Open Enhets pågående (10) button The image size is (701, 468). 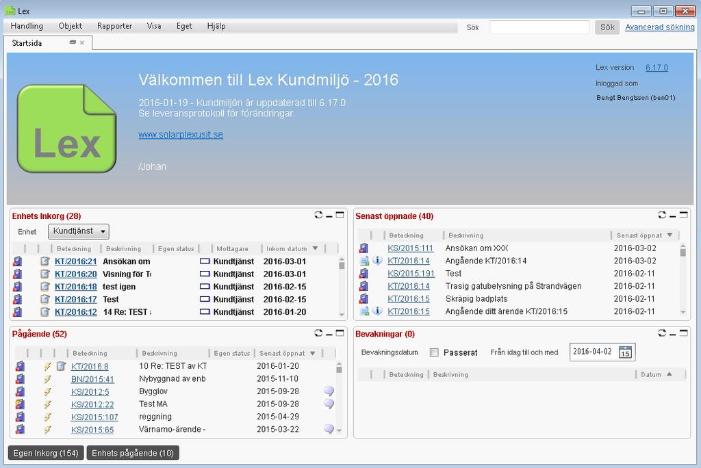pos(133,453)
